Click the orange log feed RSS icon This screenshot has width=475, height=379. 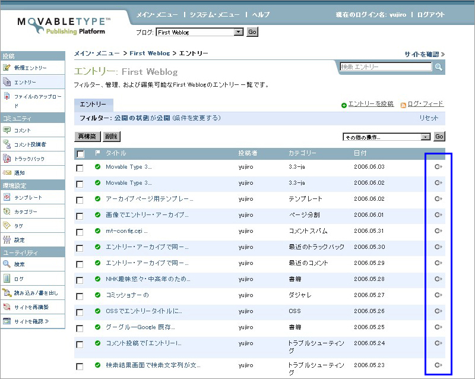click(403, 105)
